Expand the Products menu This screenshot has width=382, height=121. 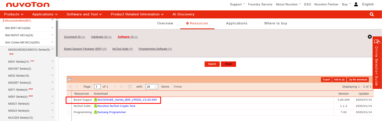click(14, 14)
